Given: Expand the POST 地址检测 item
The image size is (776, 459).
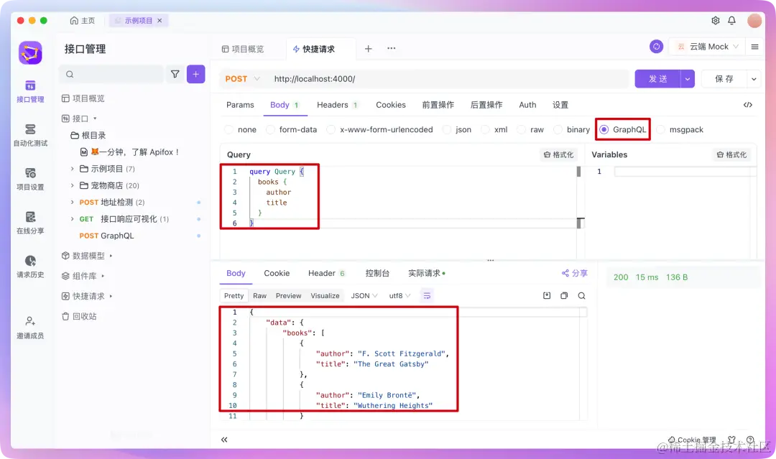Looking at the screenshot, I should (73, 203).
